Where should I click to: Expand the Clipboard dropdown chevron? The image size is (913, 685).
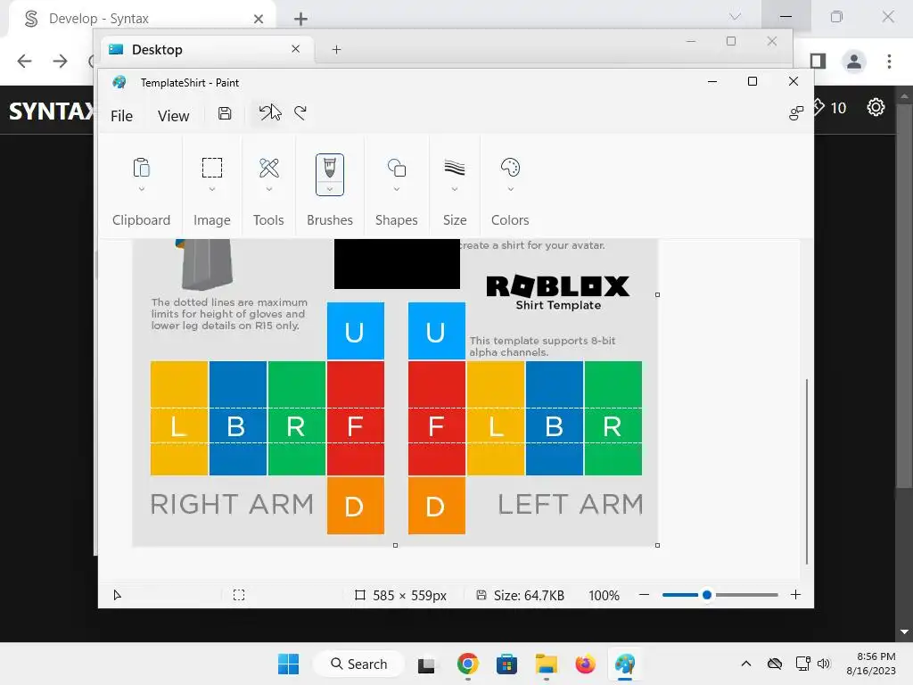[142, 189]
